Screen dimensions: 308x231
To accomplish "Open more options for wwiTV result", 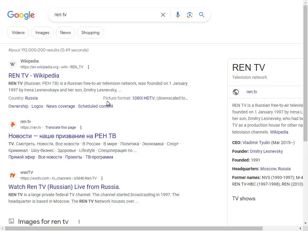I will (102, 178).
